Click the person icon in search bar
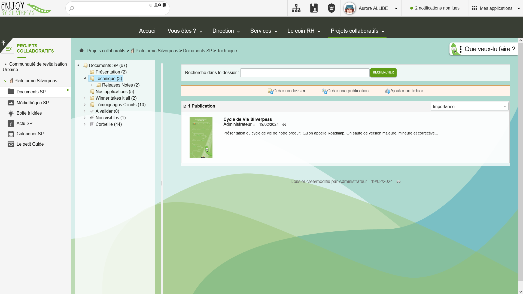Screen dimensions: 523x294 point(156,5)
